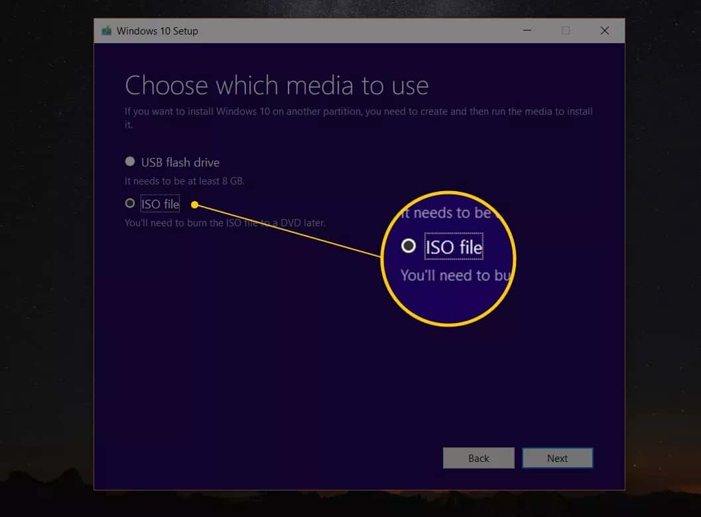Click the ISO file text within the zoom bubble
701x517 pixels.
click(x=454, y=246)
